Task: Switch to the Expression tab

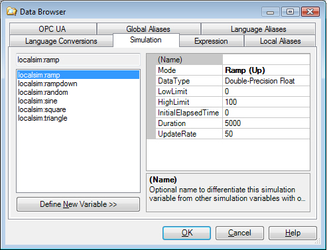Action: [211, 41]
